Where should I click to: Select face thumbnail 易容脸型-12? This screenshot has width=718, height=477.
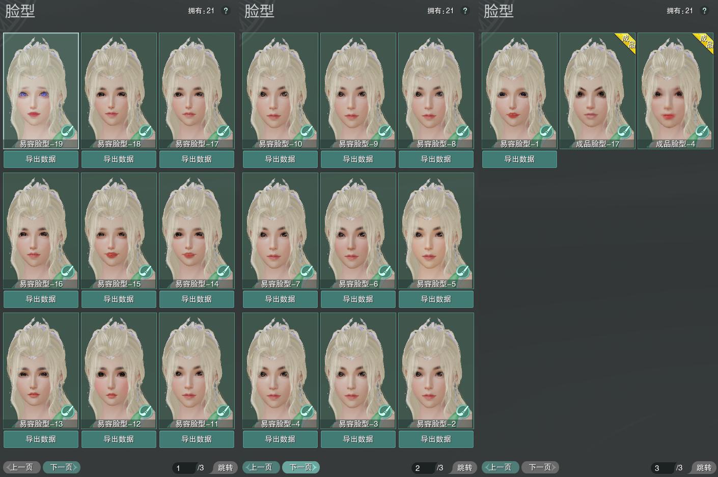click(x=119, y=371)
